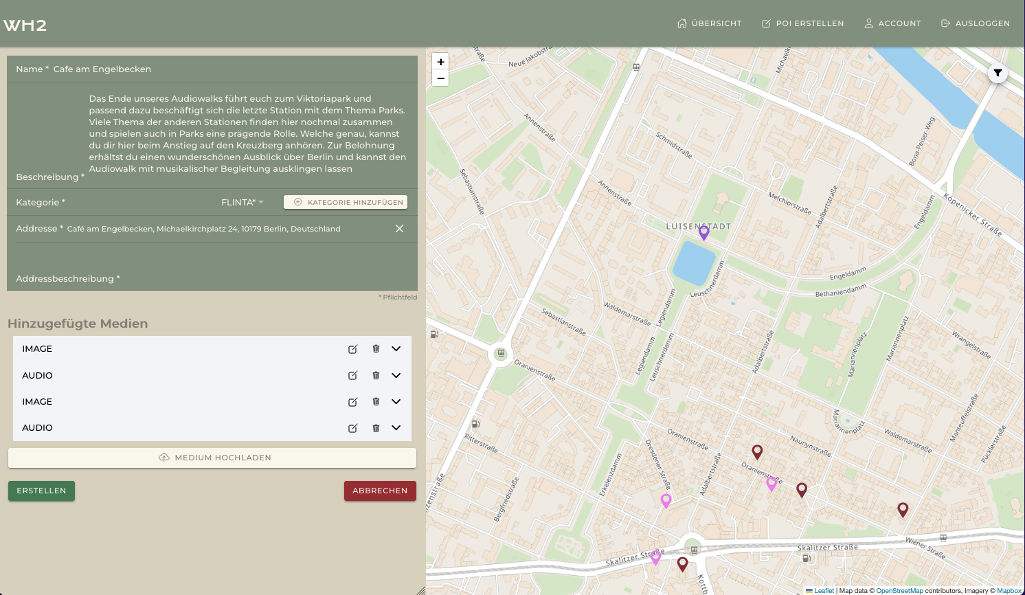
Task: Open POI Erstellen in navigation
Action: pos(802,23)
